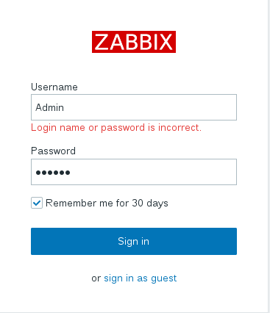Click the 'Admin' text in username field
270x313 pixels.
click(x=50, y=107)
